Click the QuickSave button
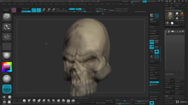188x105 pixels. click(125, 1)
